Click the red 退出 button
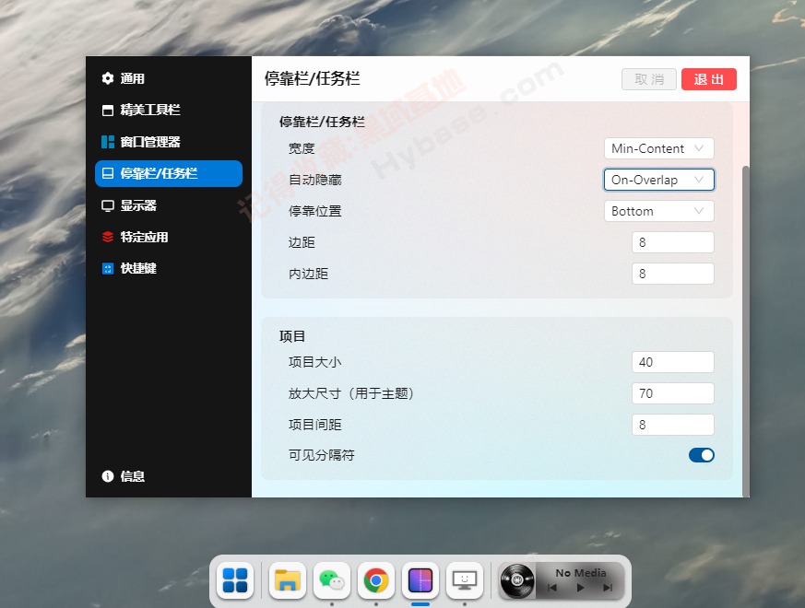The height and width of the screenshot is (608, 805). (708, 79)
